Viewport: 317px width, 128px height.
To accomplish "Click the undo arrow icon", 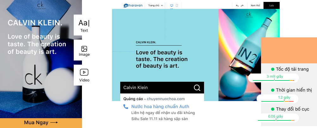I will pyautogui.click(x=237, y=6).
